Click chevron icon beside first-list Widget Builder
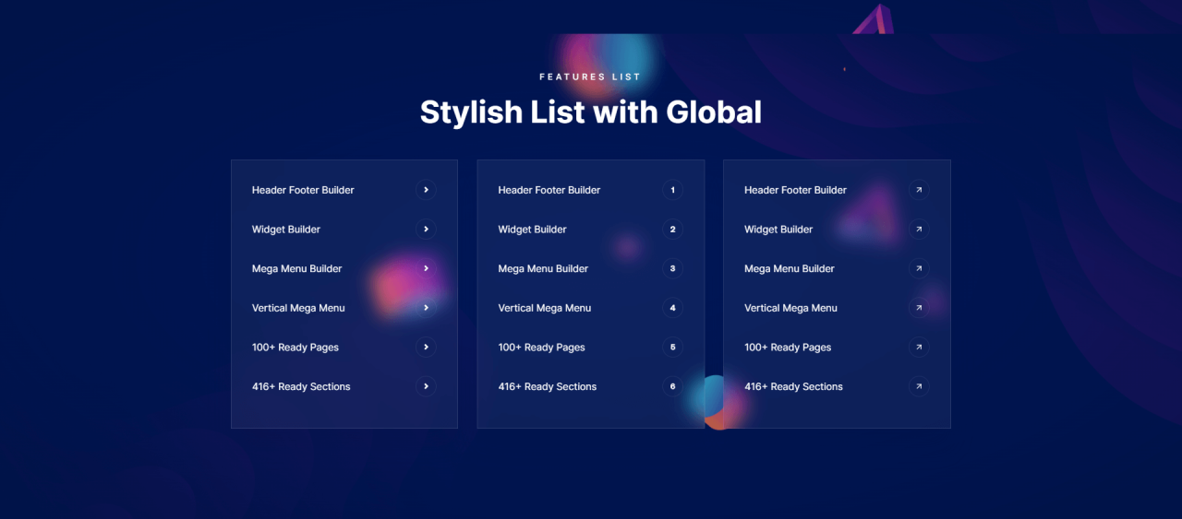1182x519 pixels. [426, 230]
